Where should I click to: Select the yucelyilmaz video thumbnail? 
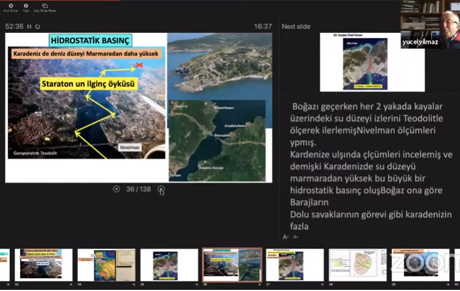point(430,24)
